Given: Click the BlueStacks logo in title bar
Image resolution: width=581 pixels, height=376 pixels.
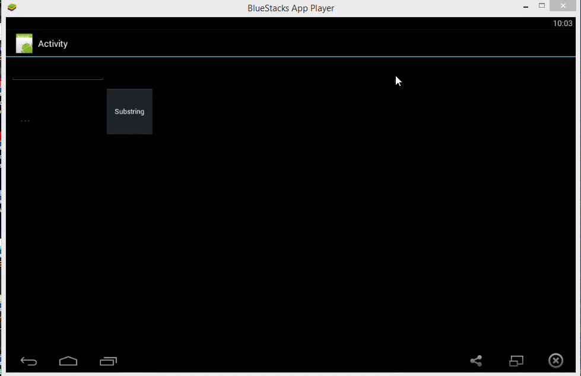Looking at the screenshot, I should coord(12,8).
